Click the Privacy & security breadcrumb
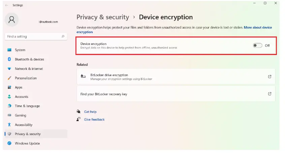Image resolution: width=285 pixels, height=153 pixels. 103,17
